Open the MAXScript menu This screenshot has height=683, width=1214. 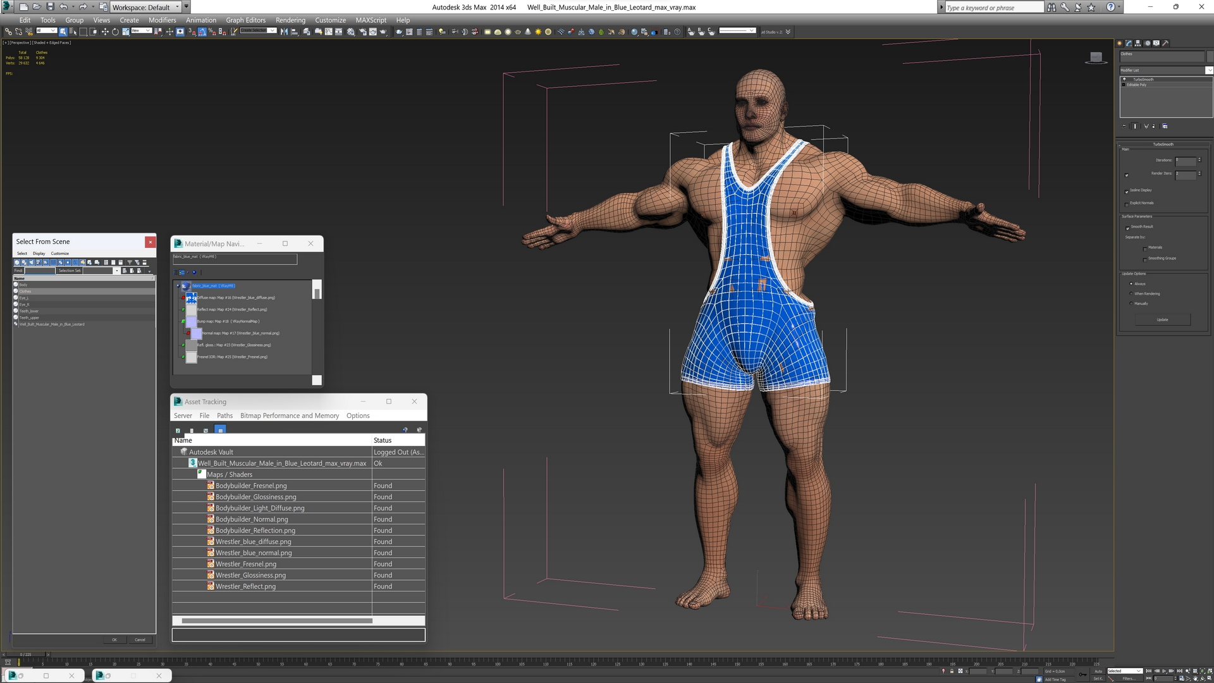click(371, 20)
